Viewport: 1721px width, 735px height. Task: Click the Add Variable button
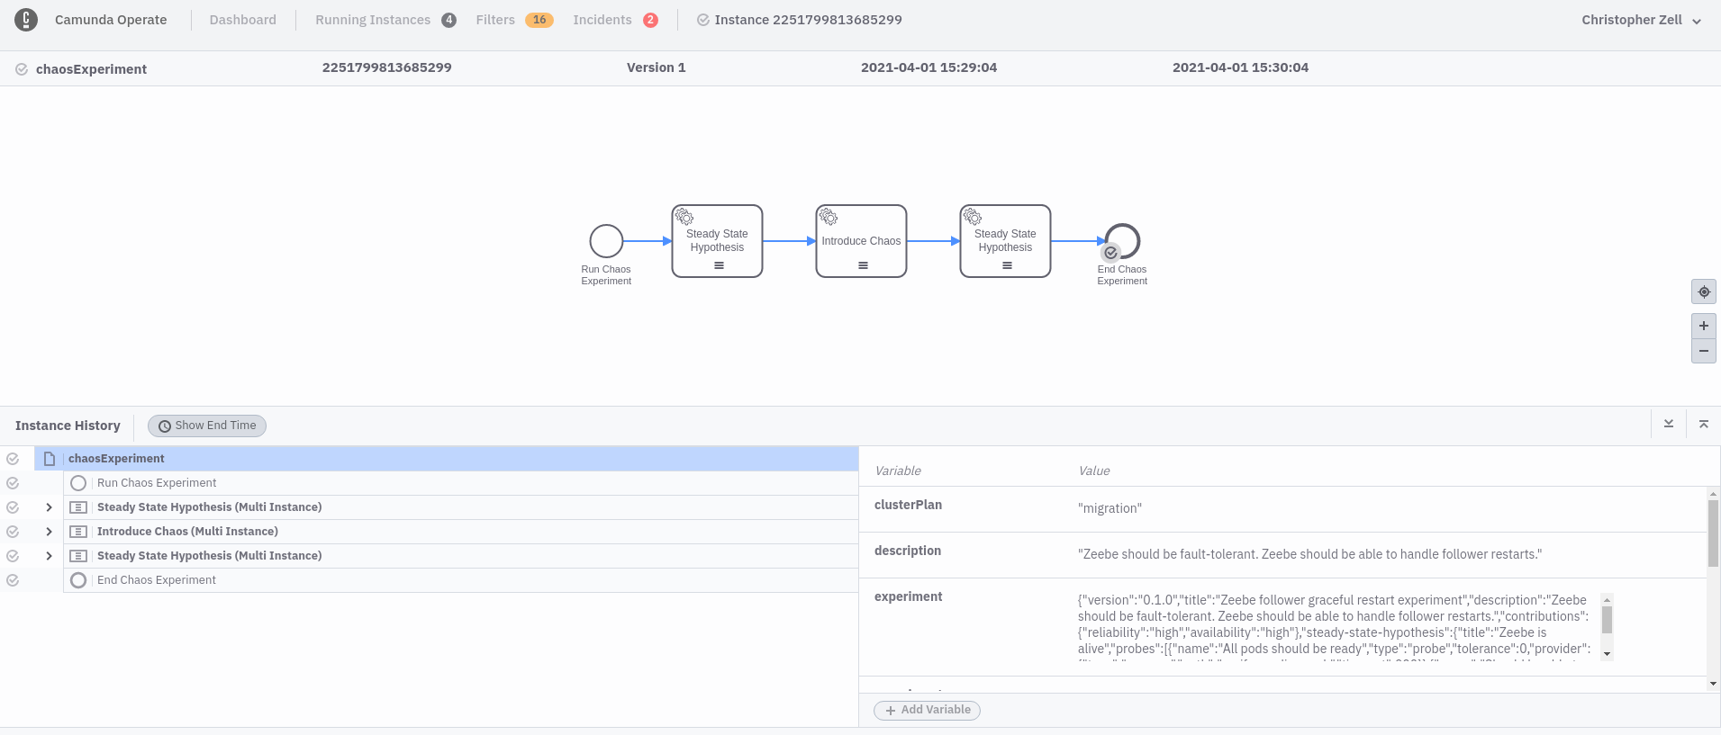pos(927,710)
